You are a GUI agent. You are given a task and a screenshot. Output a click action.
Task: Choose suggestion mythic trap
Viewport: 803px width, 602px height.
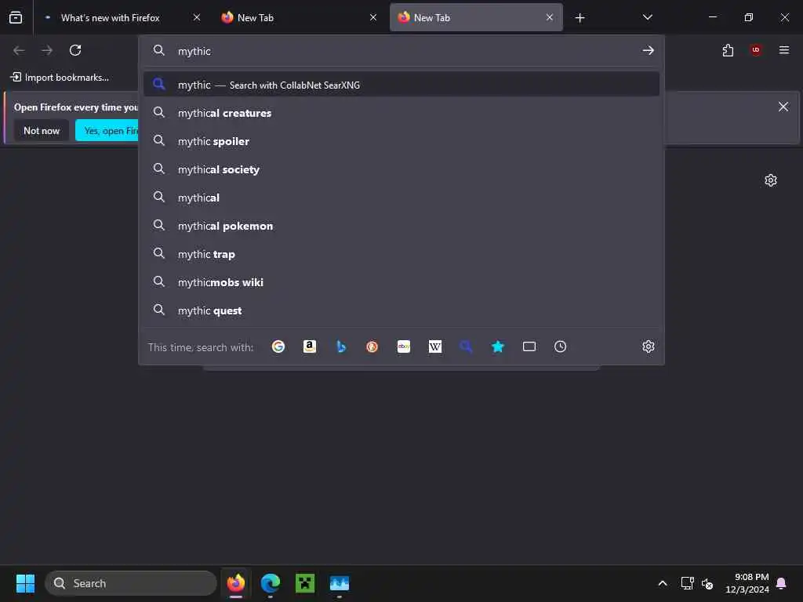401,254
